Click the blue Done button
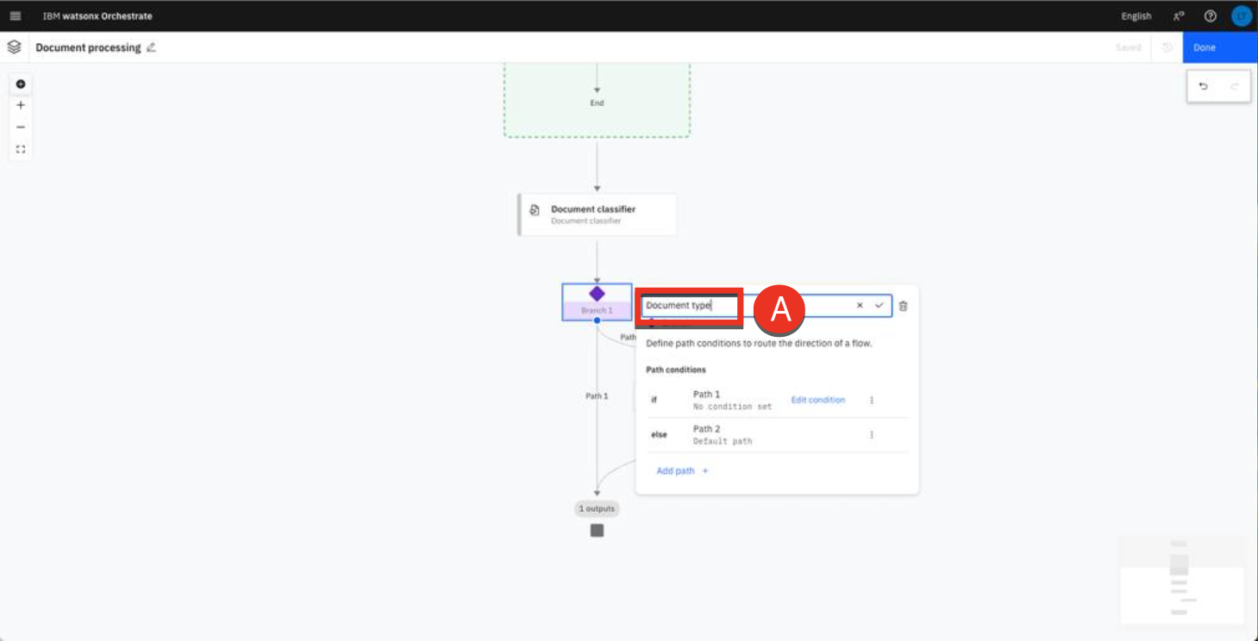 pyautogui.click(x=1219, y=47)
